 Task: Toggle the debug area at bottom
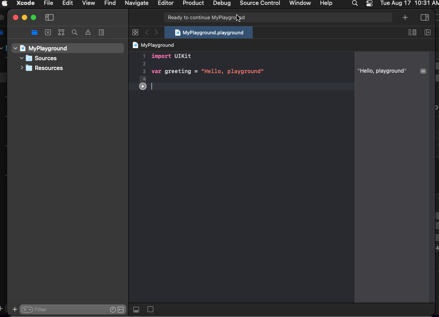click(x=136, y=309)
